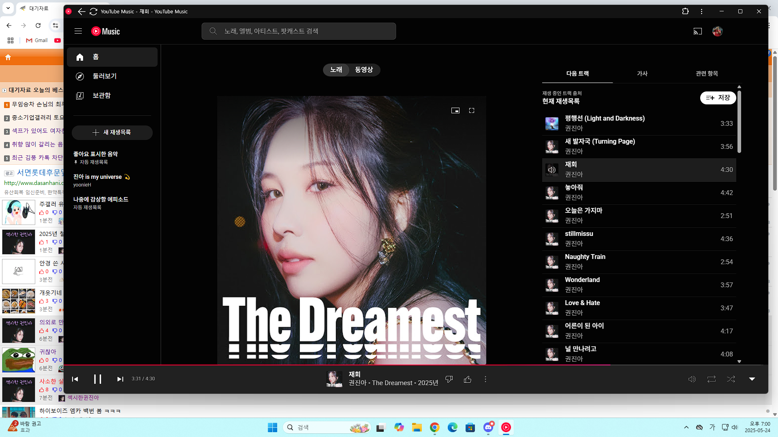Play 놓아줘 from queue
Viewport: 778px width, 437px height.
click(639, 193)
